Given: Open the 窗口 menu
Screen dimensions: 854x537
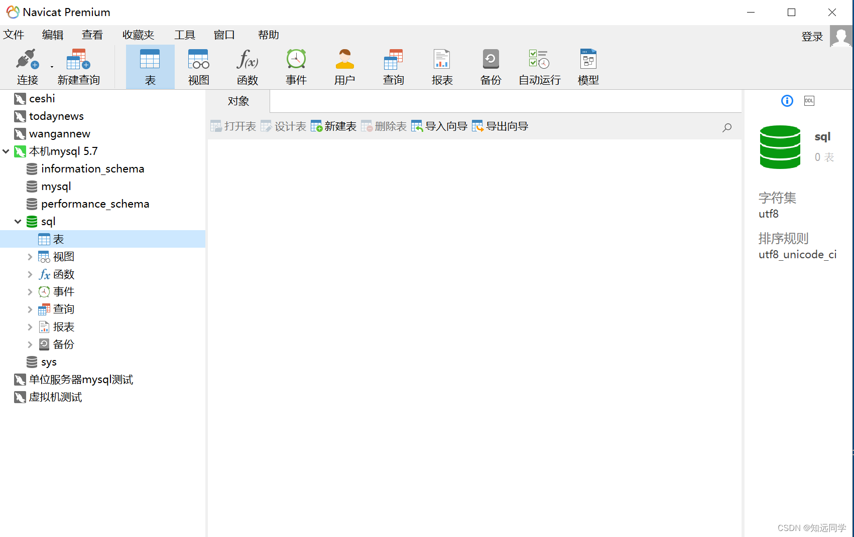Looking at the screenshot, I should [x=224, y=35].
